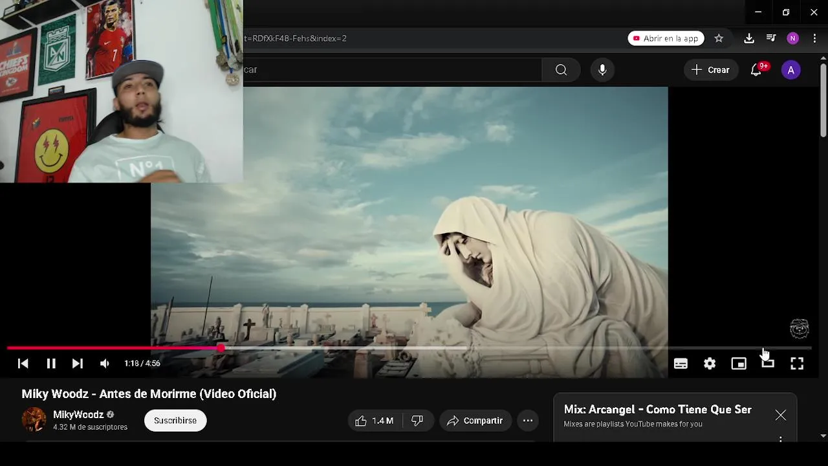Open the notifications bell
The width and height of the screenshot is (828, 466).
(756, 70)
